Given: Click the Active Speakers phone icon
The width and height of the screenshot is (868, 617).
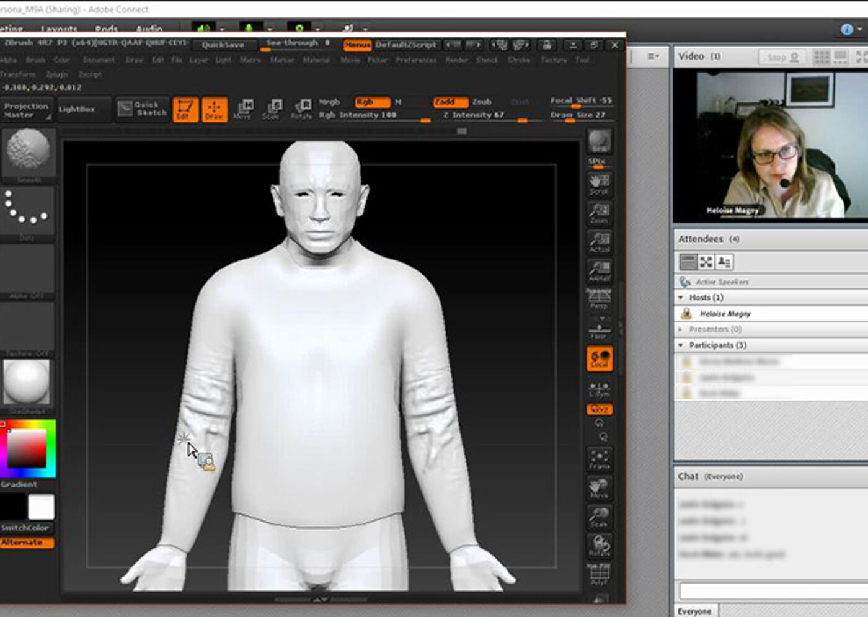Looking at the screenshot, I should (684, 282).
